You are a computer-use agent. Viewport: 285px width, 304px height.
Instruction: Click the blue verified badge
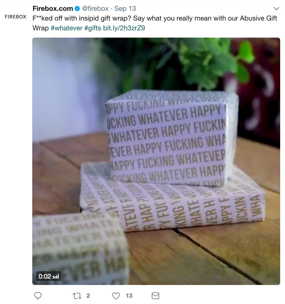coord(77,9)
